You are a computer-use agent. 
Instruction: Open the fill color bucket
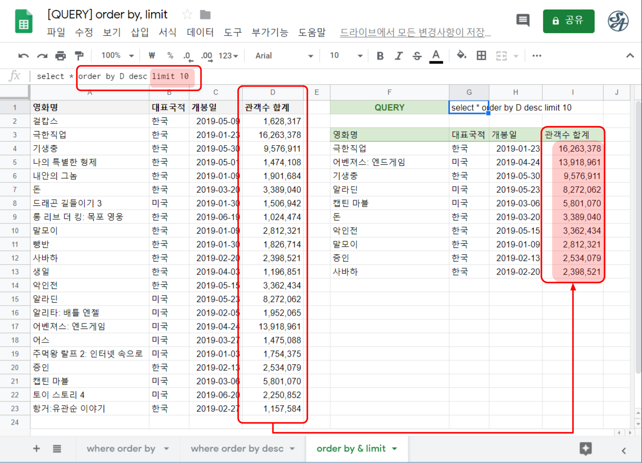(461, 55)
